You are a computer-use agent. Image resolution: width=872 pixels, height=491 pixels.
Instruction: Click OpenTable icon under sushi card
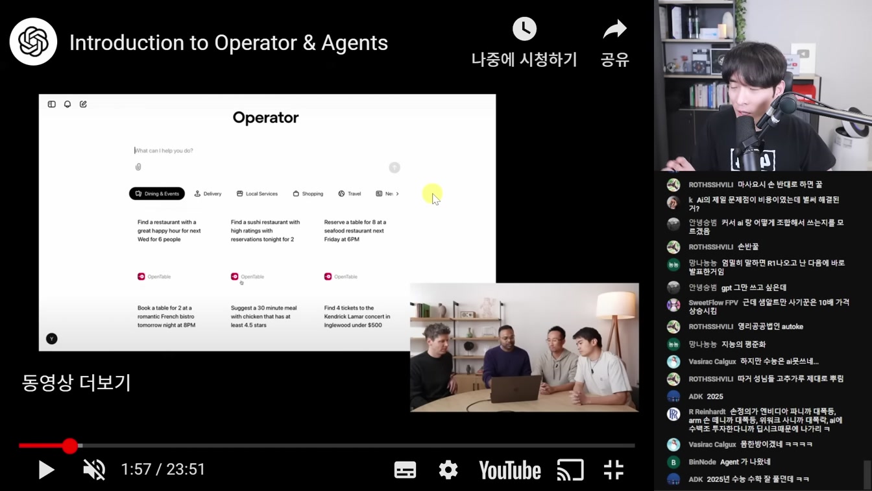[234, 277]
